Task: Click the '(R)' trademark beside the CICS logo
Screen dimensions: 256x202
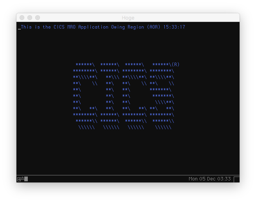Action: [x=175, y=64]
